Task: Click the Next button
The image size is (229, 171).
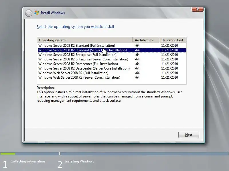Action: (x=189, y=135)
